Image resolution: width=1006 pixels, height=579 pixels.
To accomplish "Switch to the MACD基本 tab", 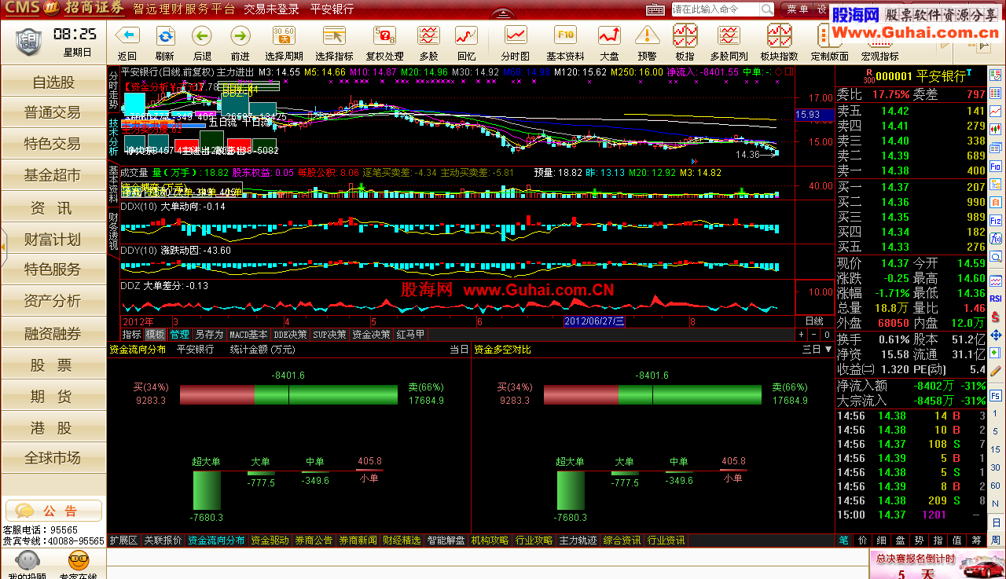I will [x=248, y=335].
